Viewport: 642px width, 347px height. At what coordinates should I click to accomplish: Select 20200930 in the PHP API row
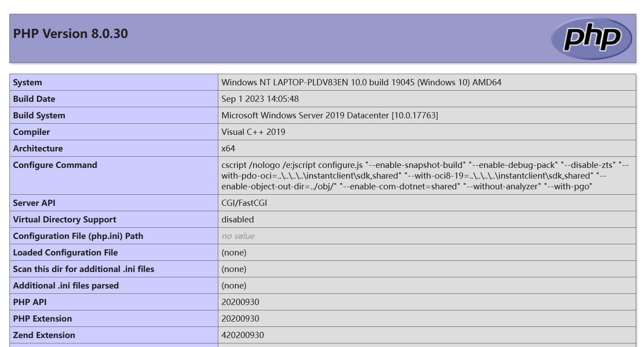[x=240, y=302]
